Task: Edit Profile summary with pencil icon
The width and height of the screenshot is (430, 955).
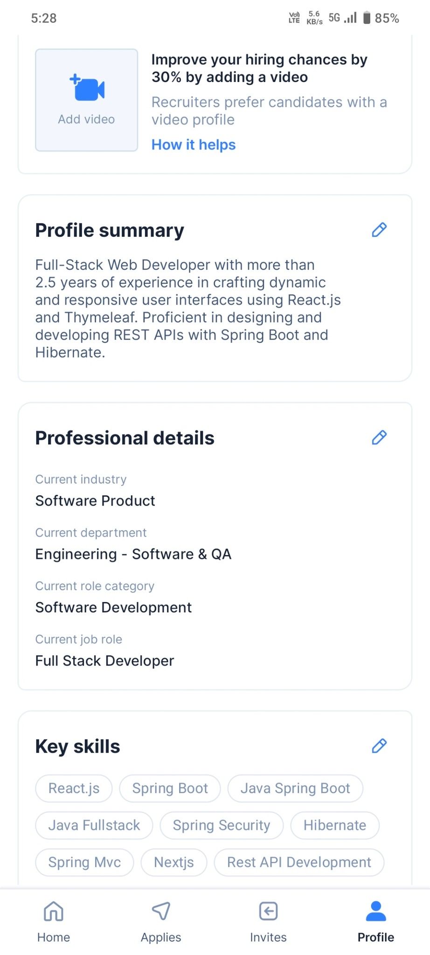Action: pos(379,230)
